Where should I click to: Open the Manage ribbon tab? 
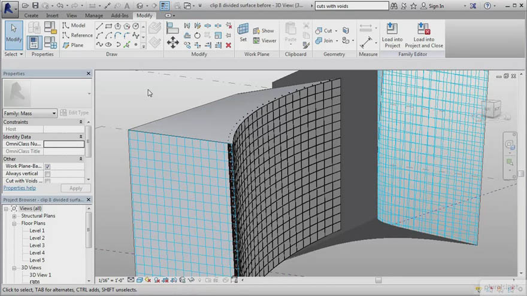(x=94, y=16)
